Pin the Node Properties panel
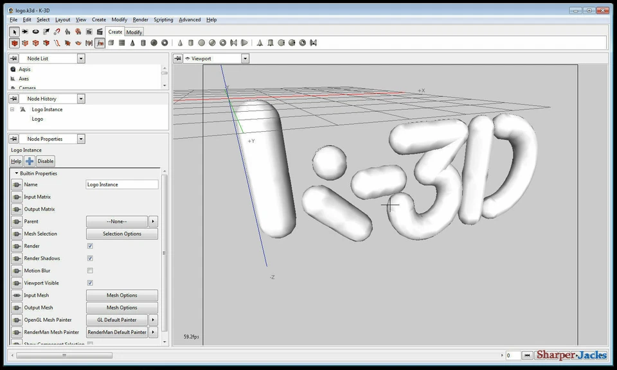This screenshot has width=617, height=370. 13,139
